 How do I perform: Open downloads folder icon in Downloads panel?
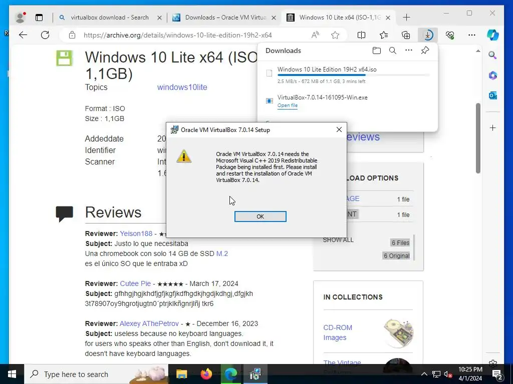click(377, 50)
